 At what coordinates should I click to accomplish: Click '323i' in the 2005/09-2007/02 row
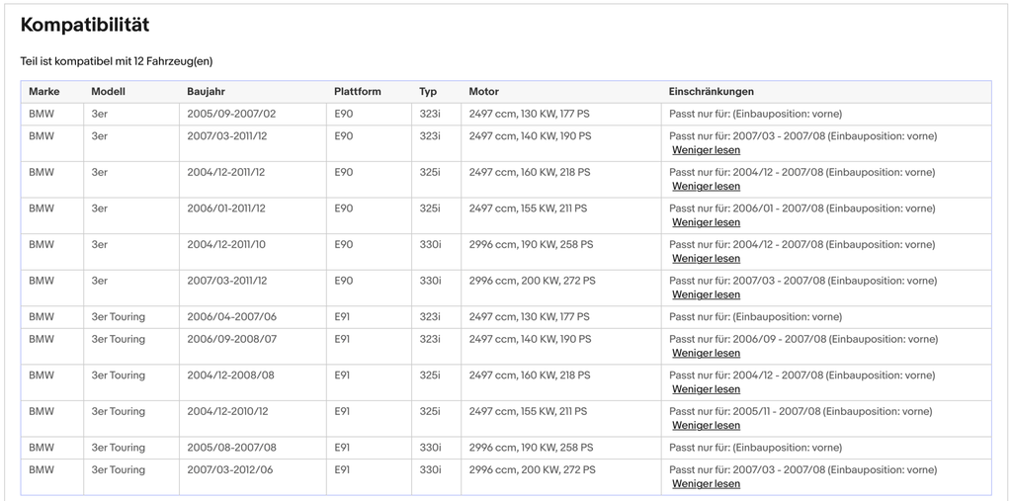[x=430, y=115]
